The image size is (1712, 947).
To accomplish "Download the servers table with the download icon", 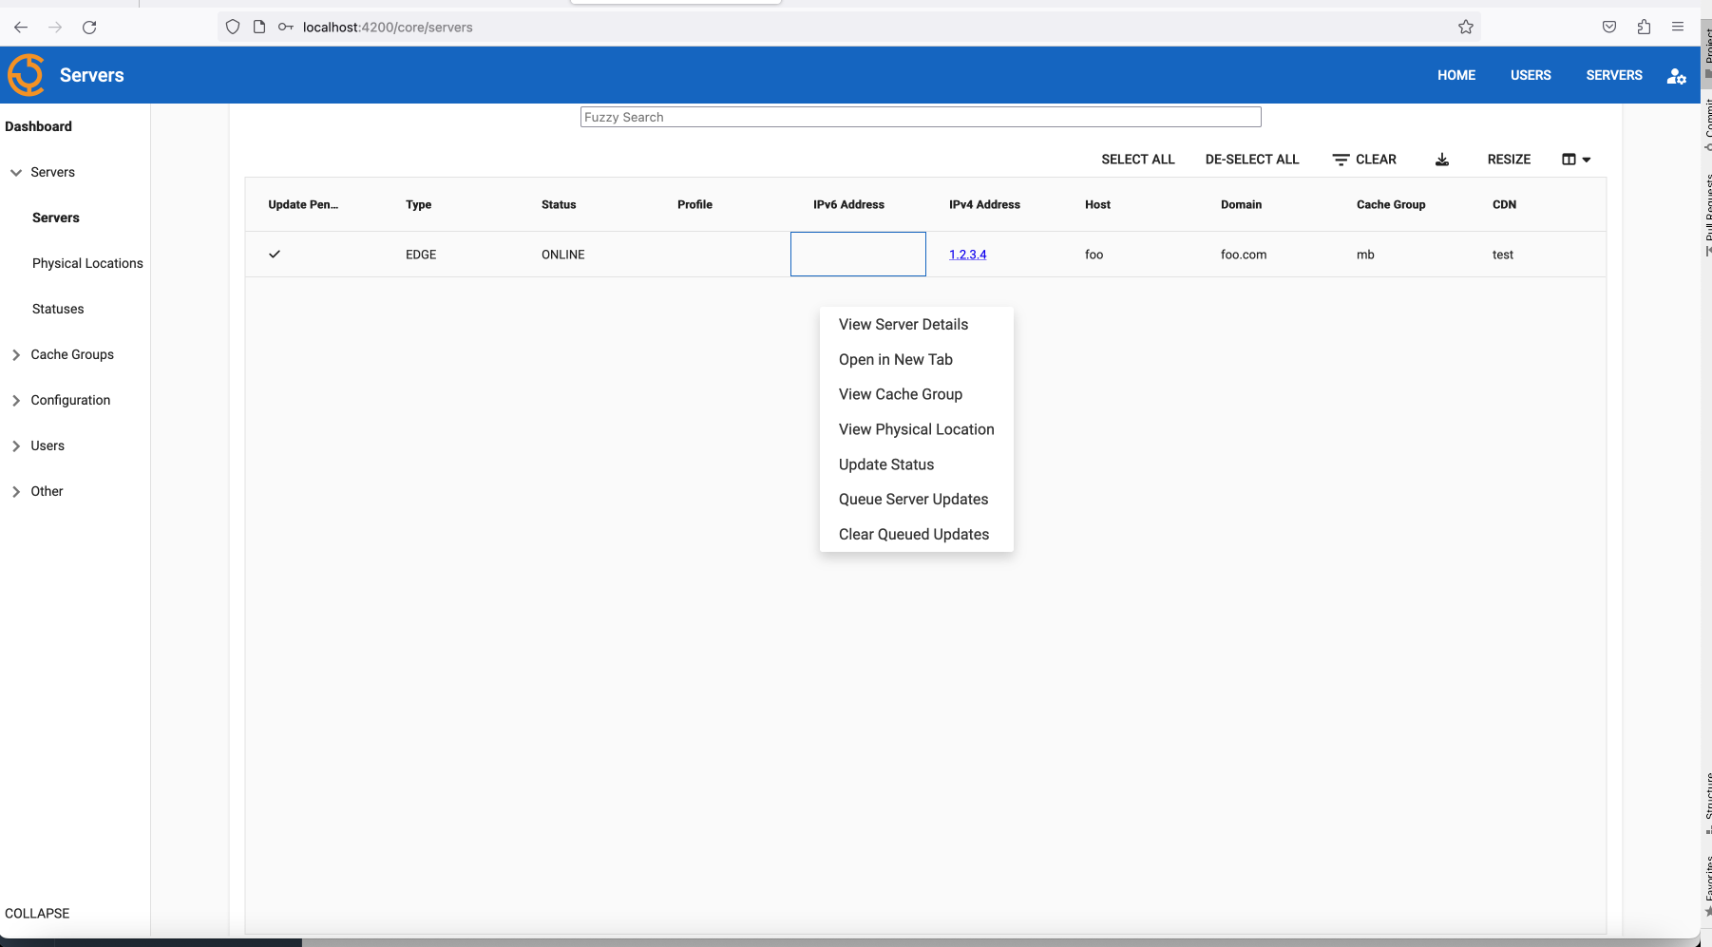I will [1442, 159].
